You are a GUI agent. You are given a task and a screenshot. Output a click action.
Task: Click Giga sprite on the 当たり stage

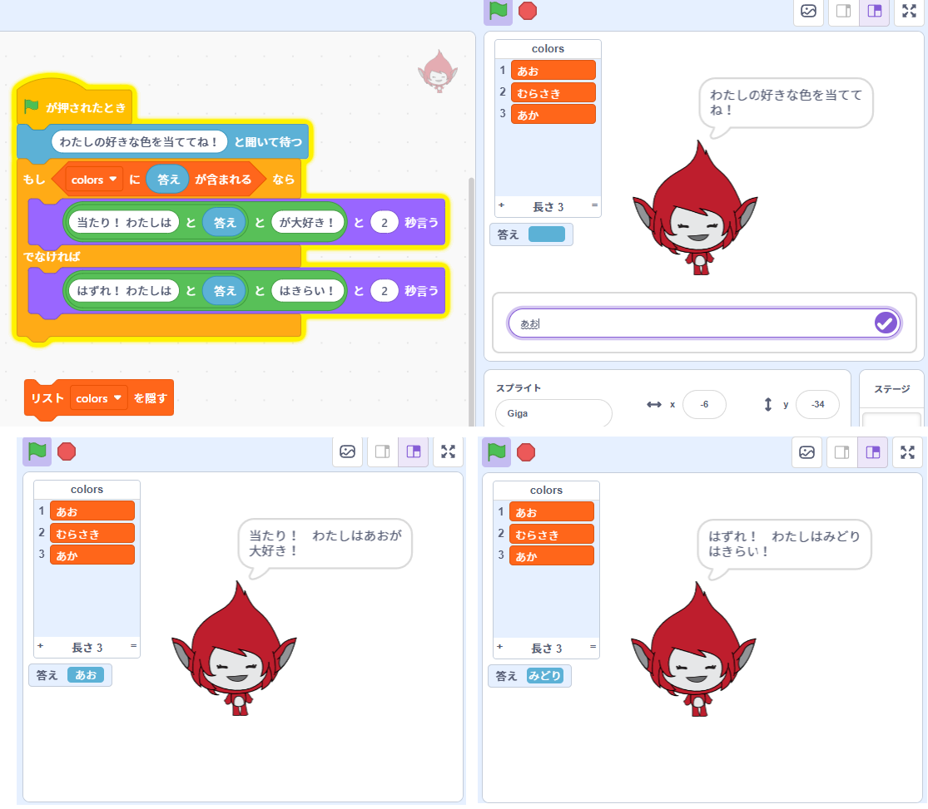pyautogui.click(x=234, y=649)
